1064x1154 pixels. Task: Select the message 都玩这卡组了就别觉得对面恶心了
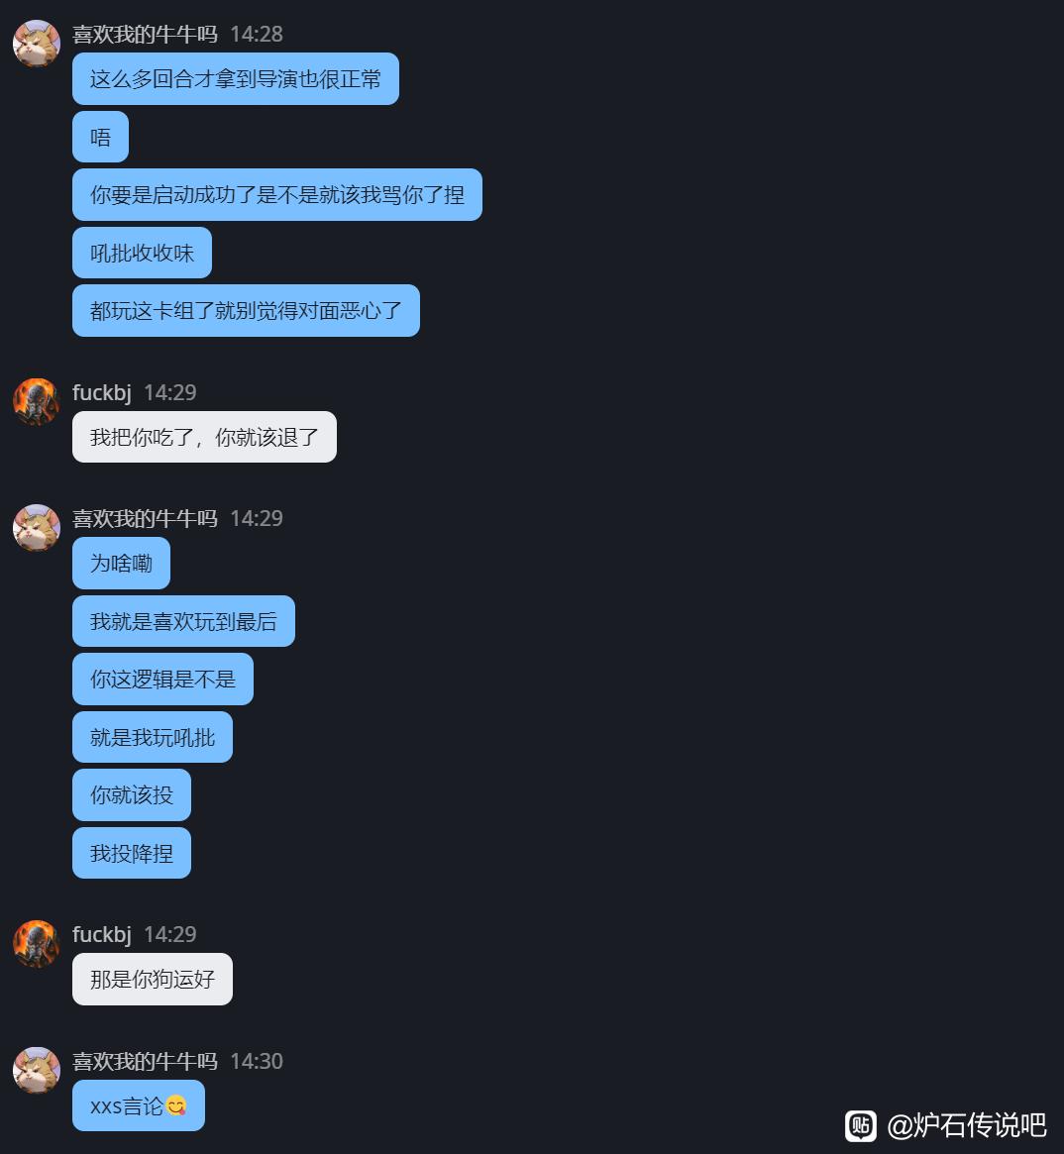246,311
